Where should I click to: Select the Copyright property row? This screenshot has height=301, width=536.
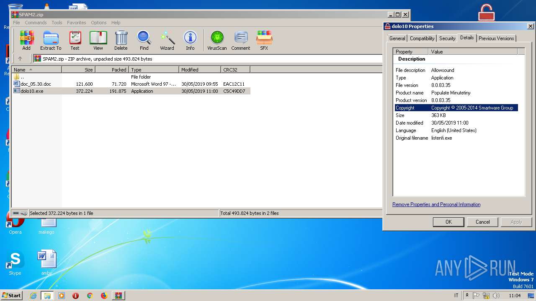456,108
